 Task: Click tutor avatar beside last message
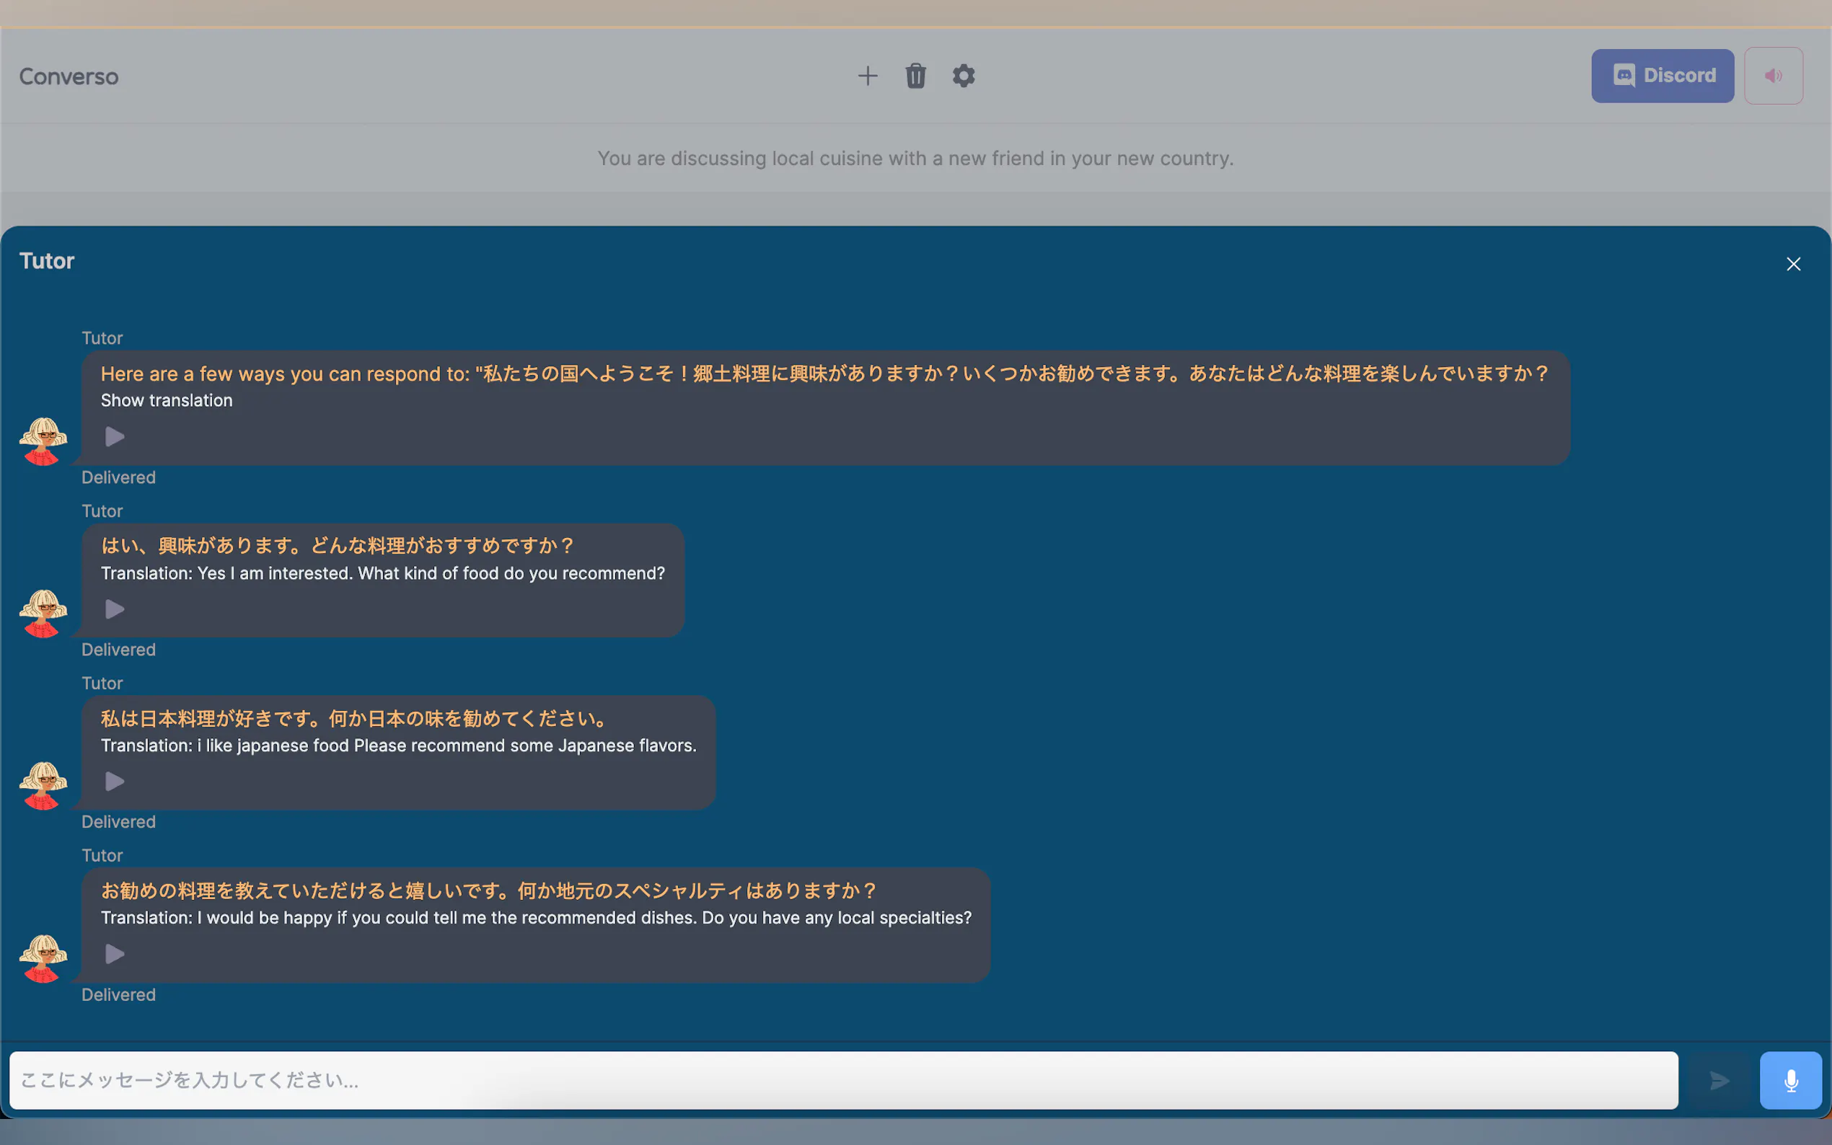(43, 958)
